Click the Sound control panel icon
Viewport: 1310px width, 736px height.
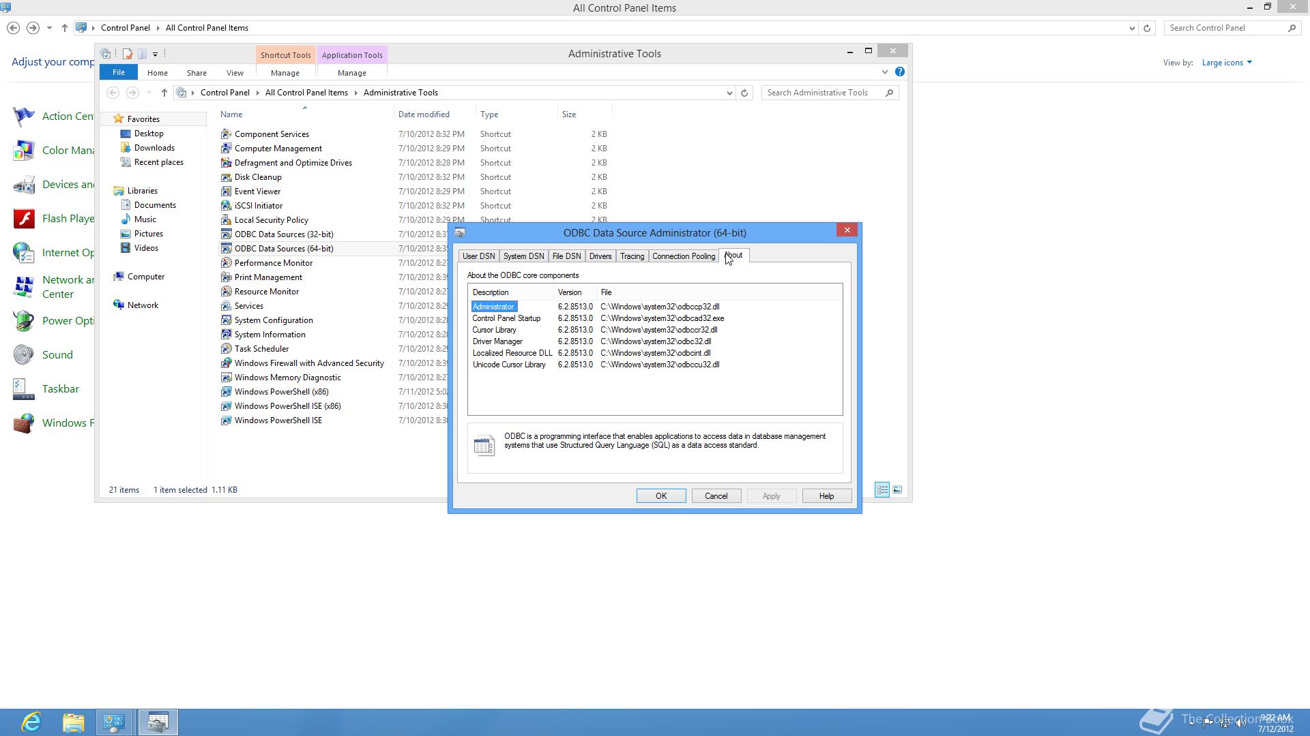(x=24, y=355)
